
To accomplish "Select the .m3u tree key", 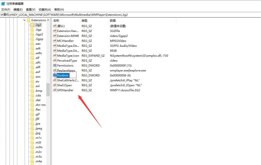I will pyautogui.click(x=38, y=157).
